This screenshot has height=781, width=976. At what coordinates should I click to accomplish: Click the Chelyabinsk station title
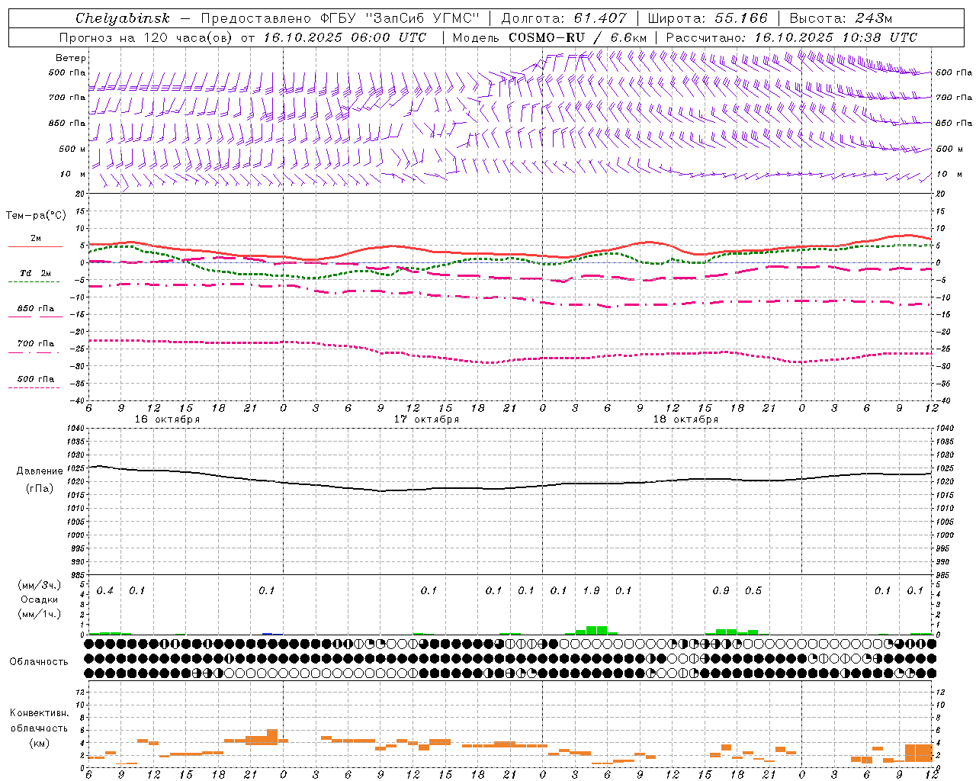click(122, 18)
